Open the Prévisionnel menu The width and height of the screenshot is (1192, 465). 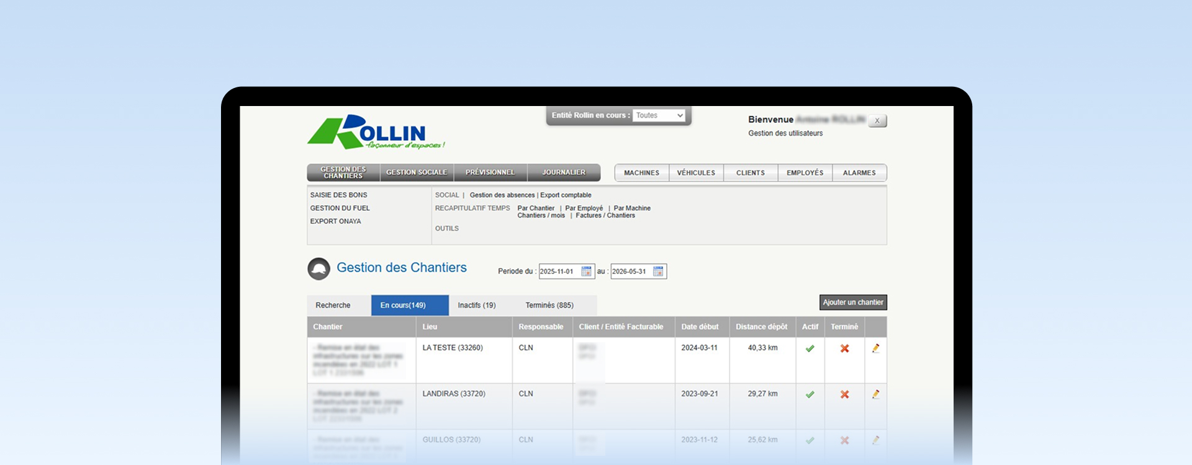[x=490, y=172]
